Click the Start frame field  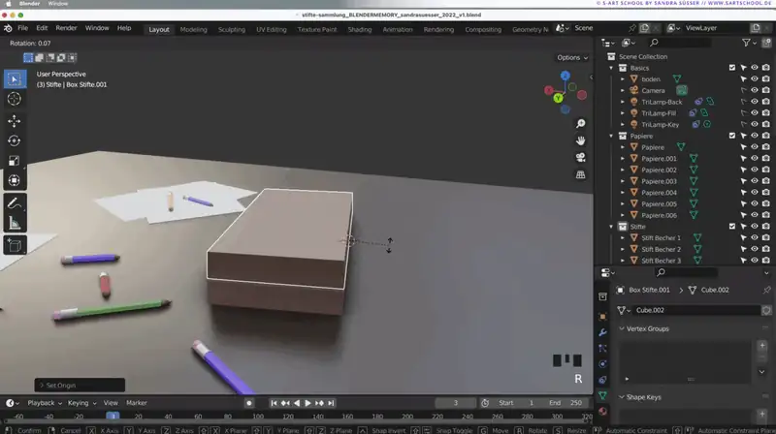click(x=518, y=403)
